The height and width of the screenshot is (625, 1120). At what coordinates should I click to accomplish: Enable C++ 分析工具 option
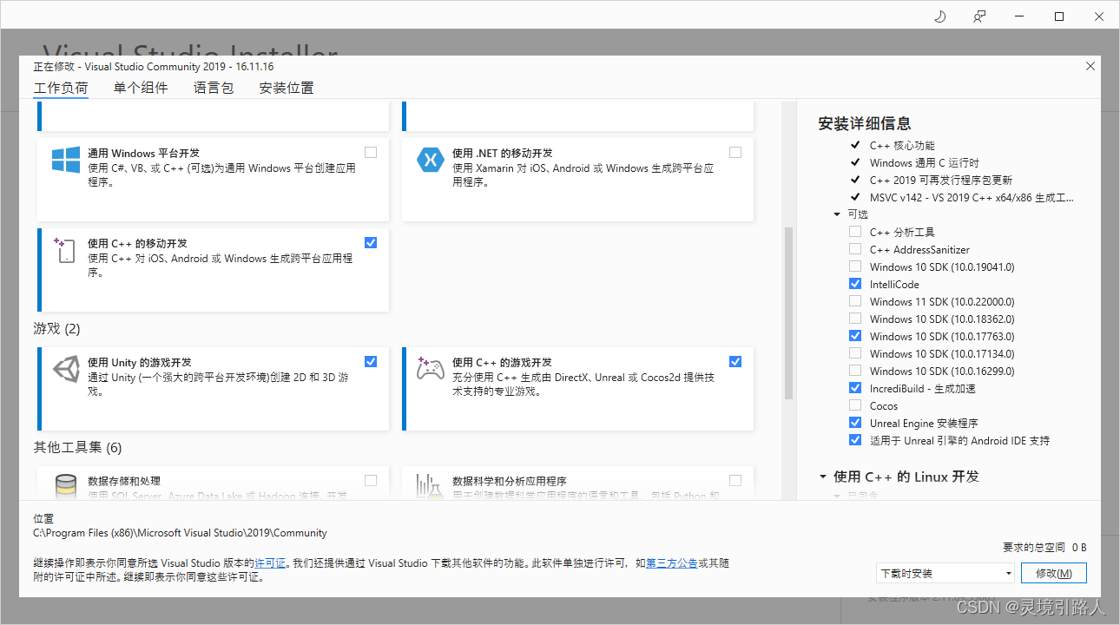[855, 232]
